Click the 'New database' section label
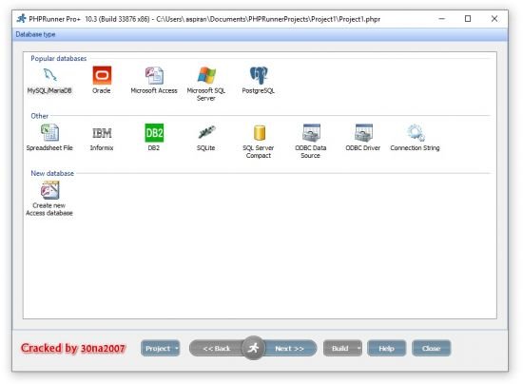 click(x=52, y=173)
